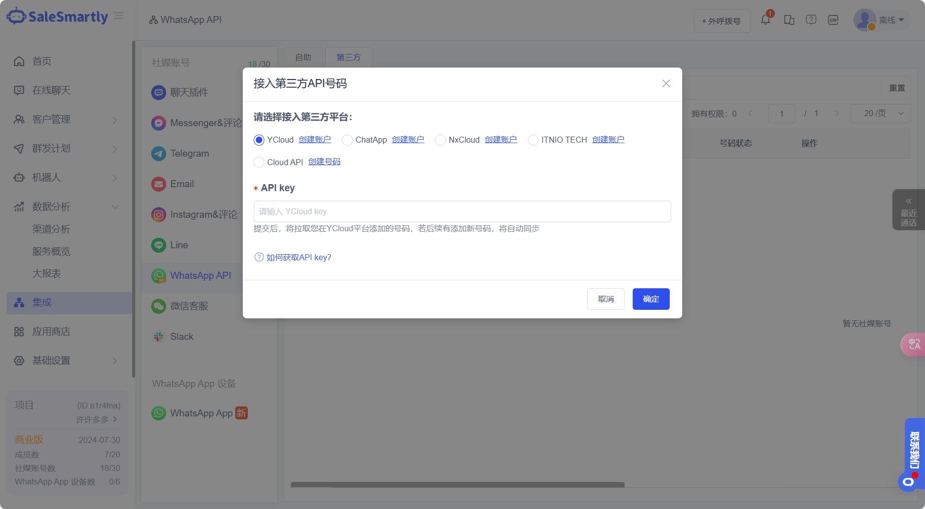Open WhatsApp App device entry
Viewport: 925px width, 509px height.
click(x=199, y=413)
